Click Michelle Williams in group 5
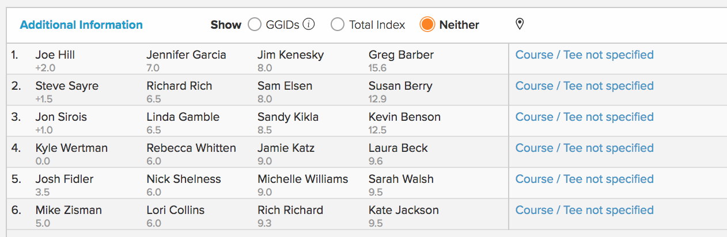Screen dimensions: 727x237 tap(303, 179)
